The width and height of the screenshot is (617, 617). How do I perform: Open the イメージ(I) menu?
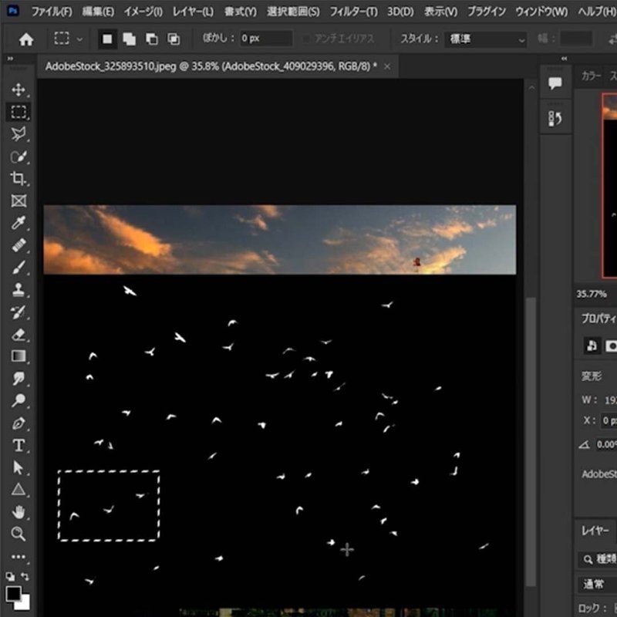tap(143, 12)
